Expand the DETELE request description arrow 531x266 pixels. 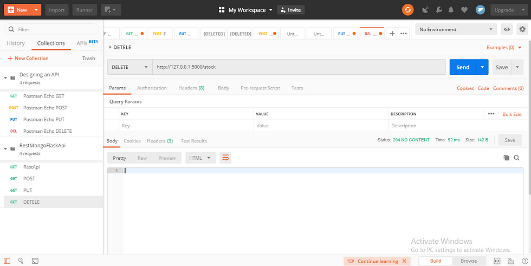click(110, 47)
